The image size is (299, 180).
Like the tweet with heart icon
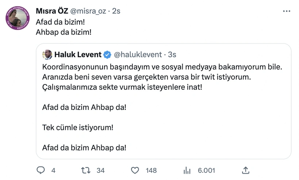point(135,170)
